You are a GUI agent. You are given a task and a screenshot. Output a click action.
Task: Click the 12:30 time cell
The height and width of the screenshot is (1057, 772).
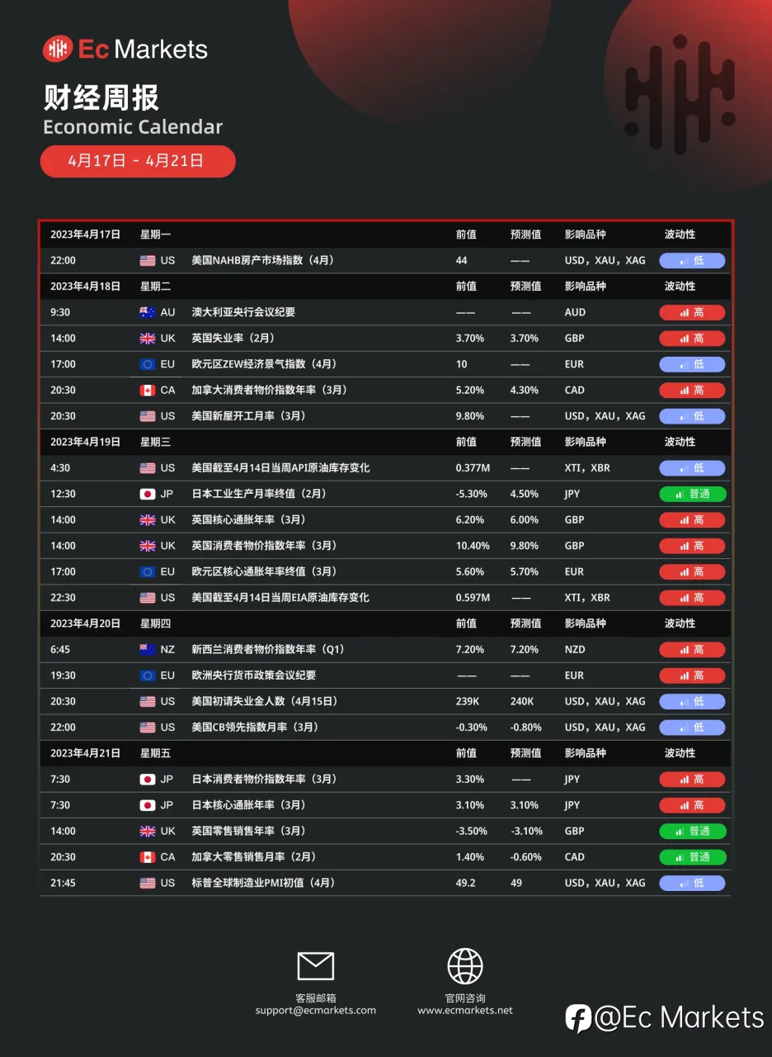[x=63, y=494]
